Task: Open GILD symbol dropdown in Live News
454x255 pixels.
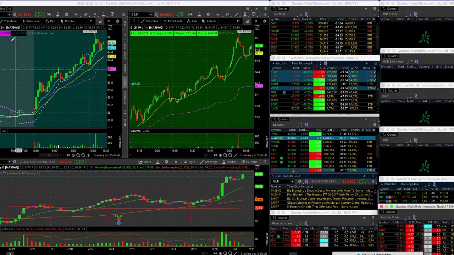Action: point(293,182)
